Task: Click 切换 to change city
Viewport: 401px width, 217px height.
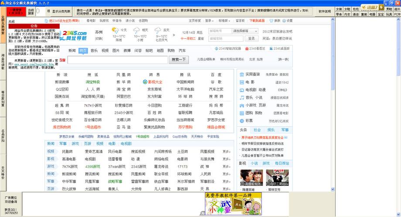Action: [99, 39]
